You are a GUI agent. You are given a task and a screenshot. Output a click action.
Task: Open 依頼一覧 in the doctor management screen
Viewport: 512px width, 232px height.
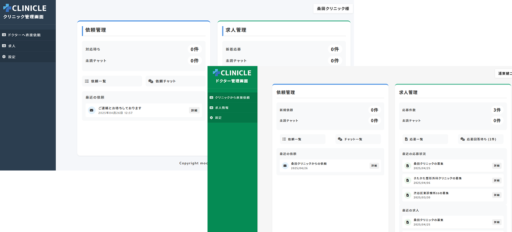[x=303, y=139]
